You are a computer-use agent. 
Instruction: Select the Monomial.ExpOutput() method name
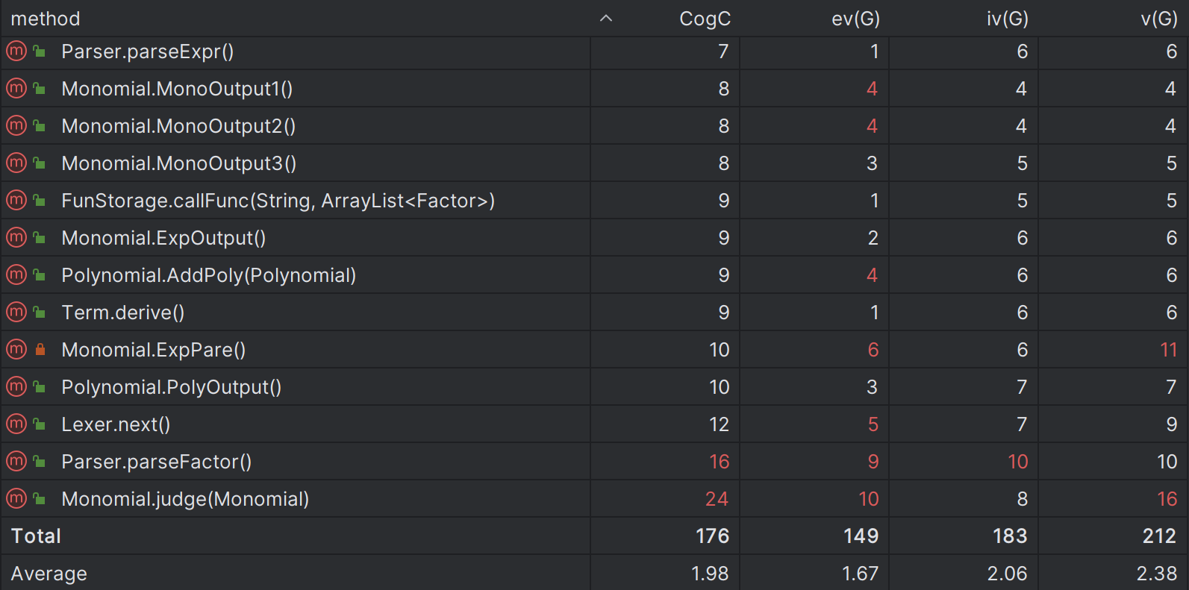tap(163, 238)
